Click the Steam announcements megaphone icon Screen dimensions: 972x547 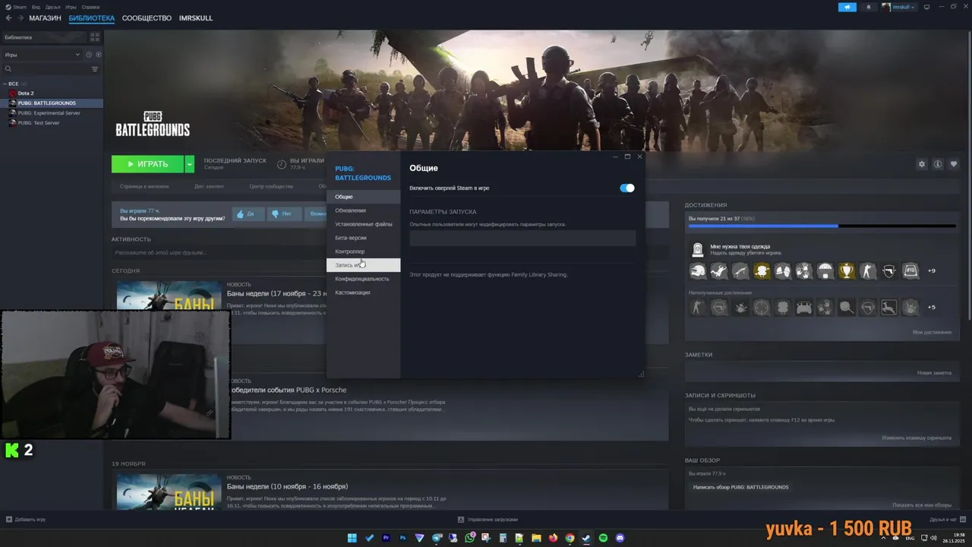point(847,7)
